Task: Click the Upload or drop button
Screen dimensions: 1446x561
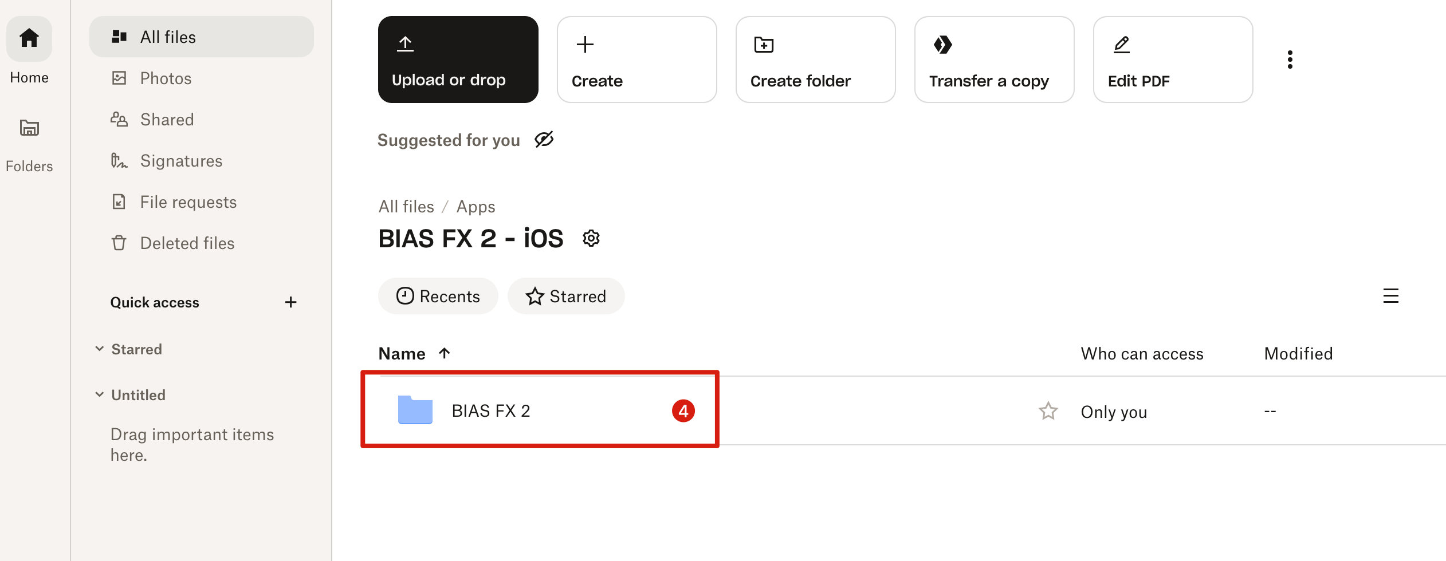Action: [x=458, y=60]
